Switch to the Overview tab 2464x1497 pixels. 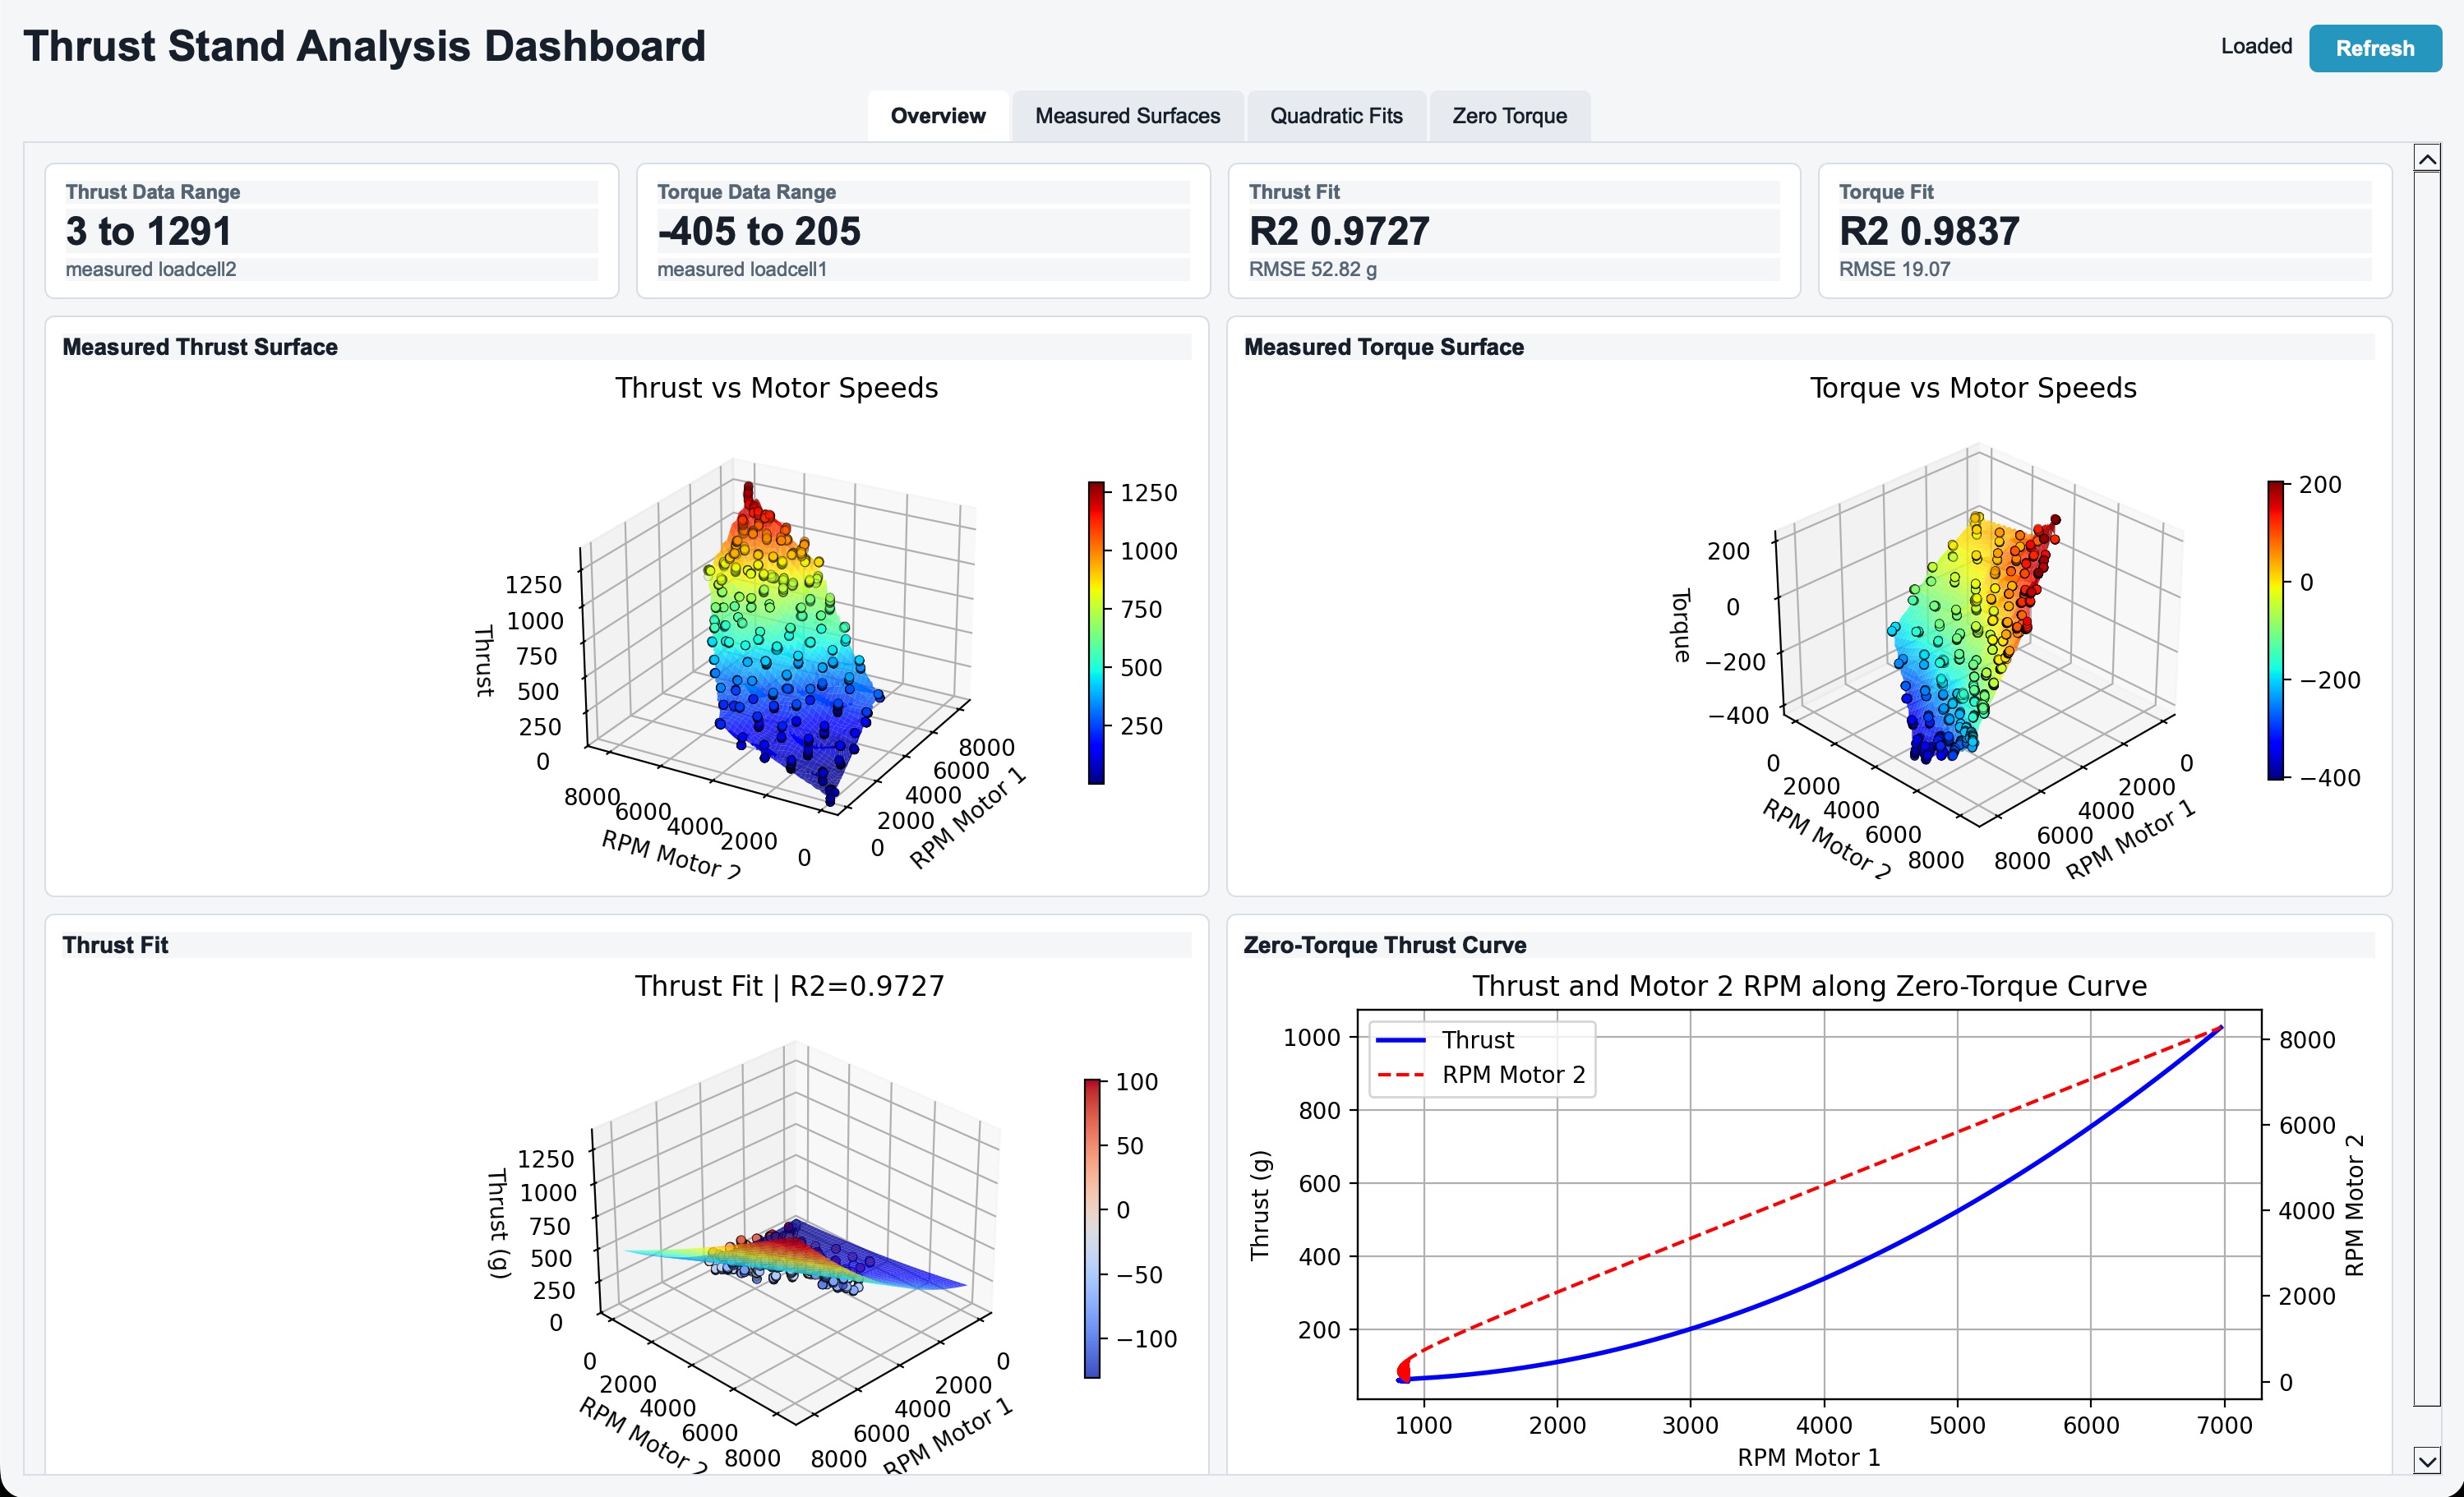pyautogui.click(x=937, y=116)
